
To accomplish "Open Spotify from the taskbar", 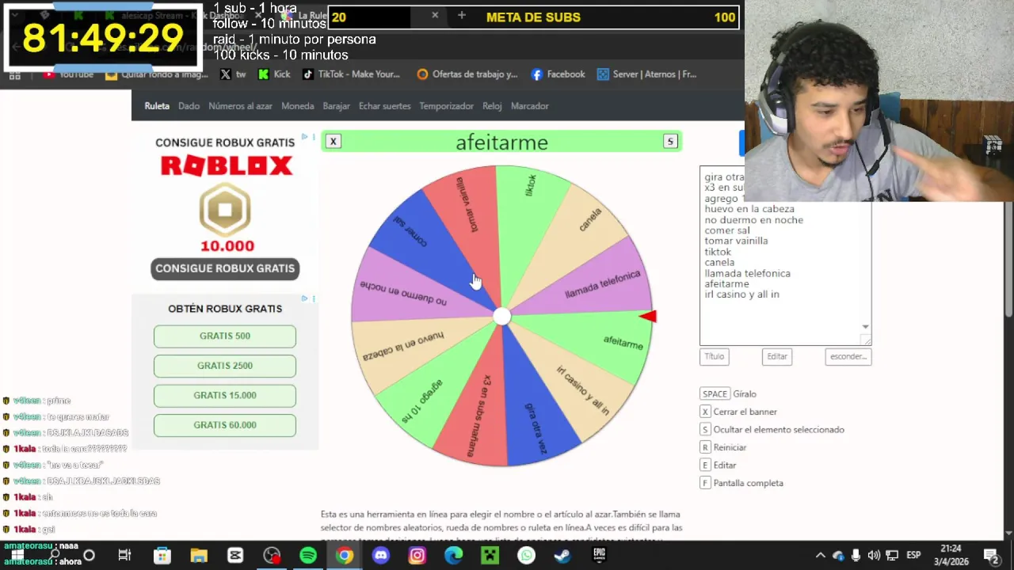I will 308,556.
